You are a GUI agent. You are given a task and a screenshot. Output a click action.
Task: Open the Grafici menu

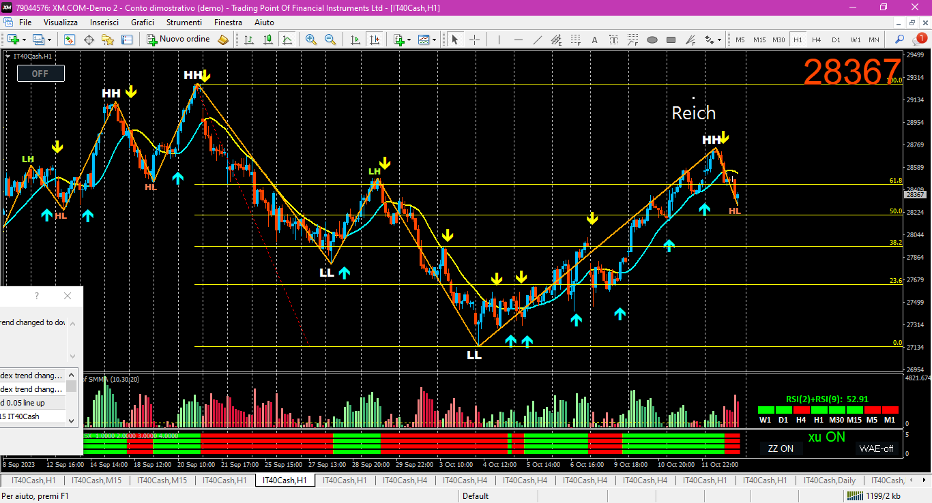[x=143, y=22]
